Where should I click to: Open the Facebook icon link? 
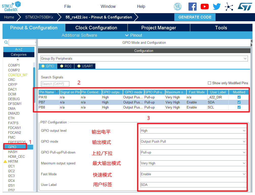click(x=192, y=7)
